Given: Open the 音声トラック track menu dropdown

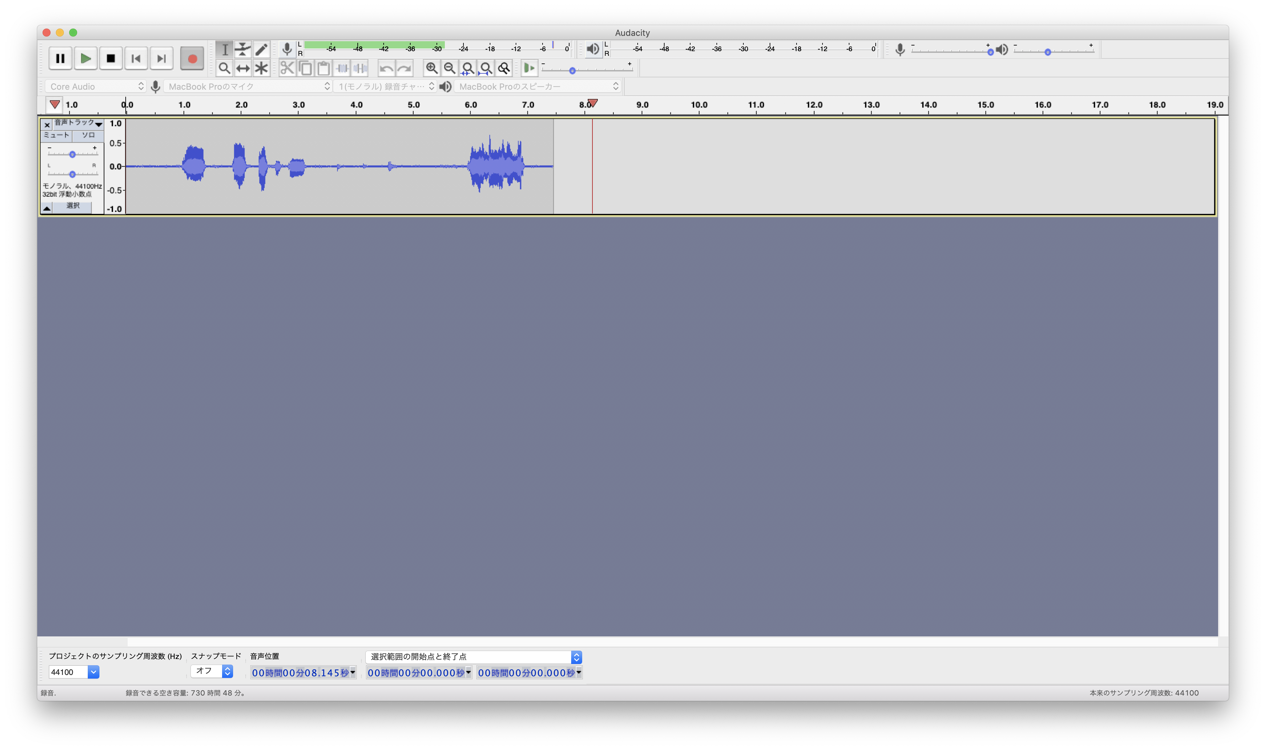Looking at the screenshot, I should (x=78, y=123).
